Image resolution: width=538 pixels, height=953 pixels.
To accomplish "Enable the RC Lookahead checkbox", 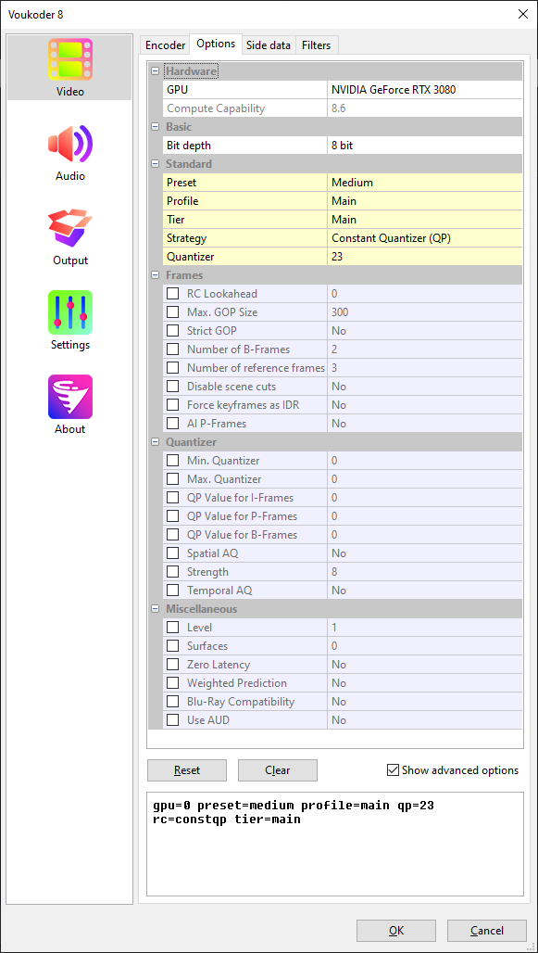I will [x=173, y=294].
